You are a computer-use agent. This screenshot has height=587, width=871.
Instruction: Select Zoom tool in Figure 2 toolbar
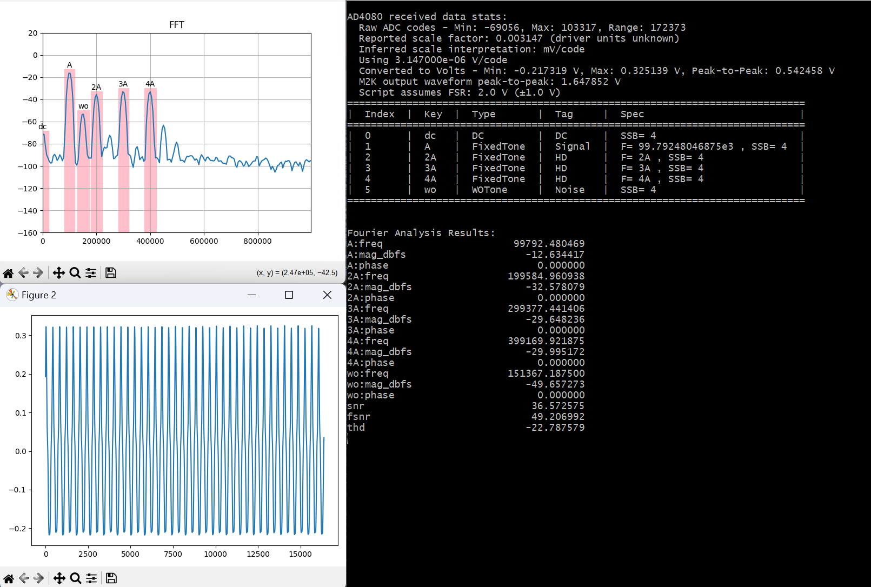tap(76, 578)
